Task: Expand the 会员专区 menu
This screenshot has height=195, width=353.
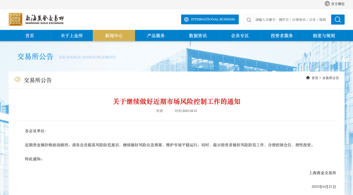Action: [240, 36]
